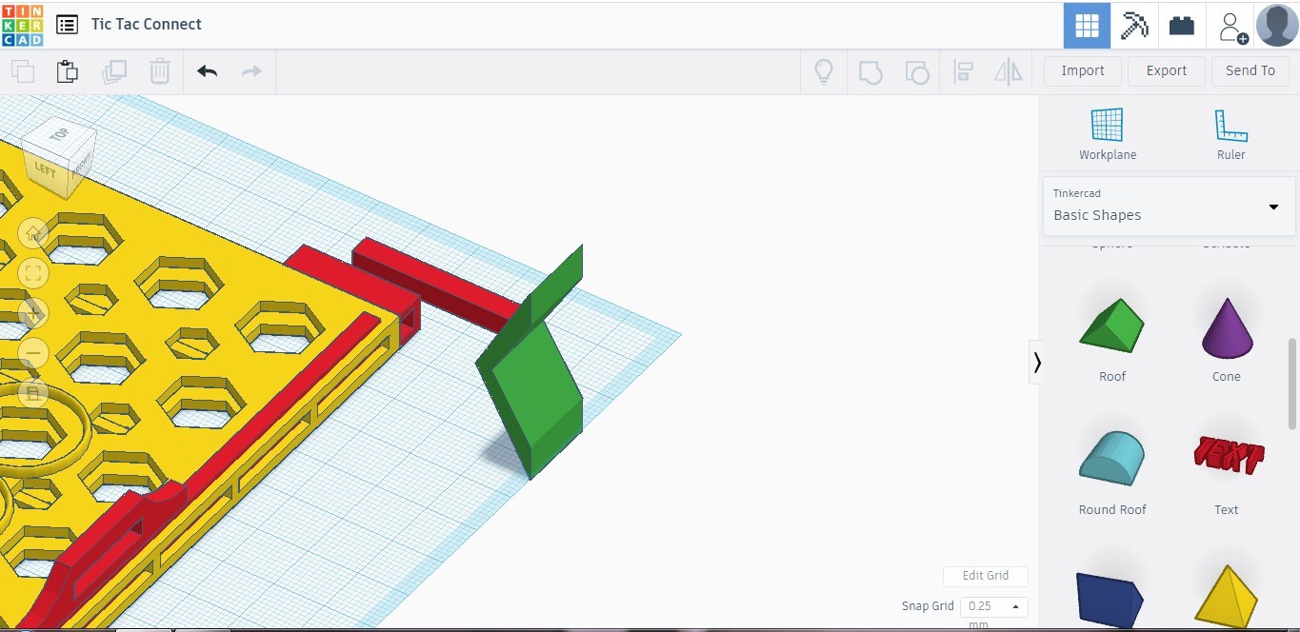Click the Export button

(1167, 70)
